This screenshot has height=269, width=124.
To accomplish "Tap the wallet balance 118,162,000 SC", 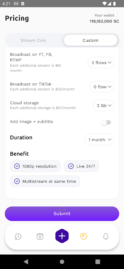I will (x=104, y=21).
